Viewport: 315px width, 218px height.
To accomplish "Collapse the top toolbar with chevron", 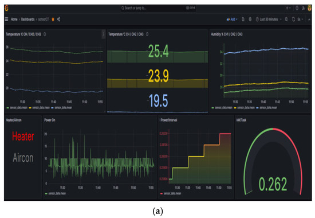I will click(309, 20).
